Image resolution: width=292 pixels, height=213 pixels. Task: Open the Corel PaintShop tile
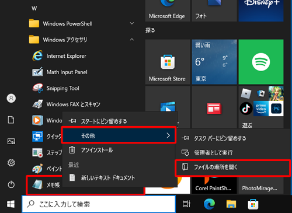[214, 185]
